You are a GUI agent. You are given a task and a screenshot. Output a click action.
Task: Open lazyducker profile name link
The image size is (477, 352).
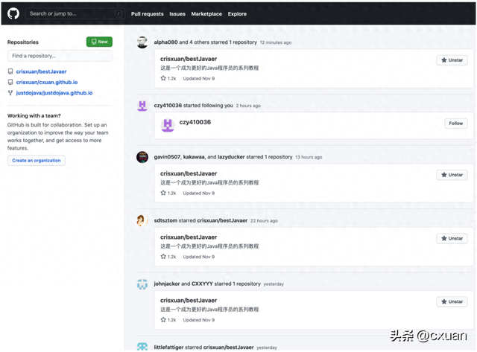pos(231,157)
